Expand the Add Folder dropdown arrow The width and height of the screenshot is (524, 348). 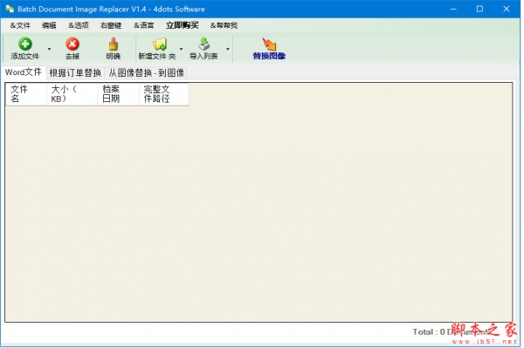[x=181, y=49]
